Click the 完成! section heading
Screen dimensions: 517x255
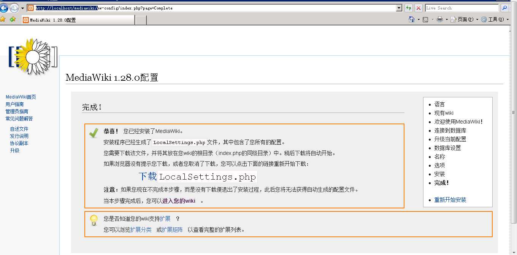[x=92, y=107]
